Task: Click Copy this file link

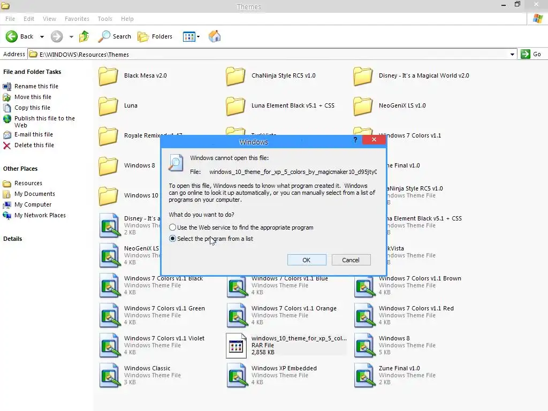Action: [32, 108]
